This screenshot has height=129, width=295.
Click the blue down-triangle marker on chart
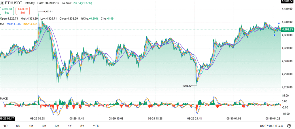point(279,23)
